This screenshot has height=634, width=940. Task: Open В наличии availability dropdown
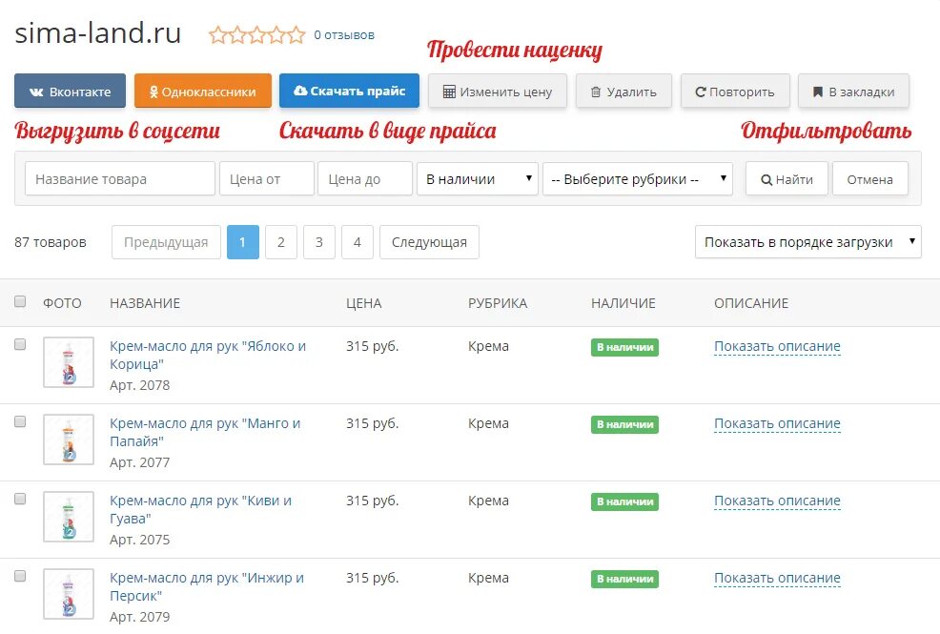point(478,178)
